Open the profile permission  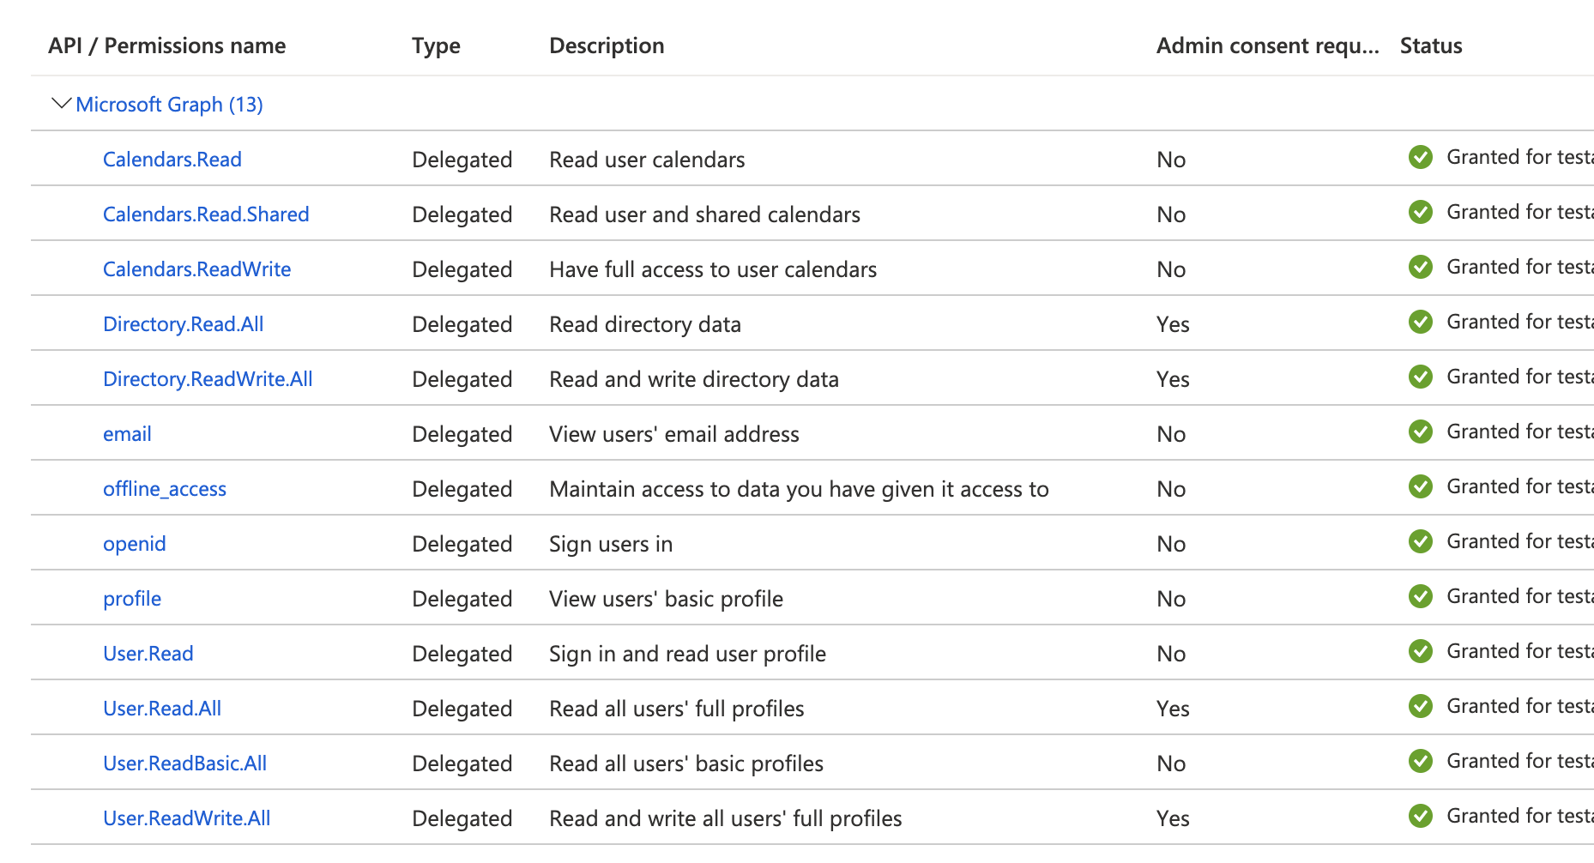[132, 599]
